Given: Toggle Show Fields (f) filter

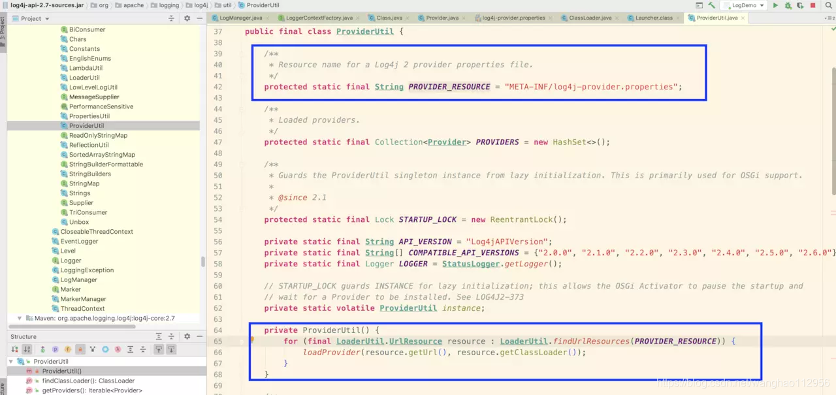Looking at the screenshot, I should tap(67, 349).
